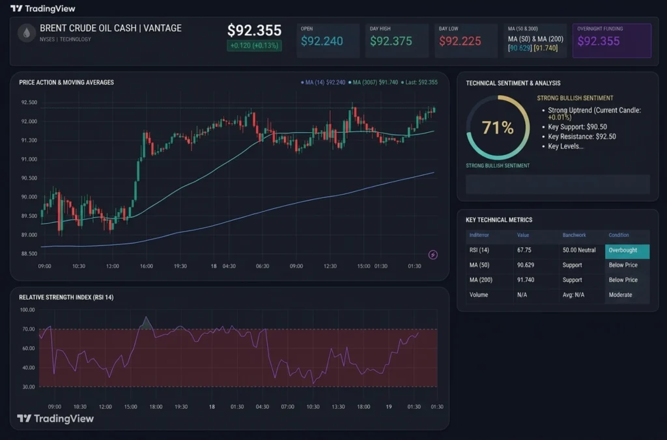Click the Relative Strength Index (RSI 14) title
The height and width of the screenshot is (440, 667).
click(x=66, y=297)
